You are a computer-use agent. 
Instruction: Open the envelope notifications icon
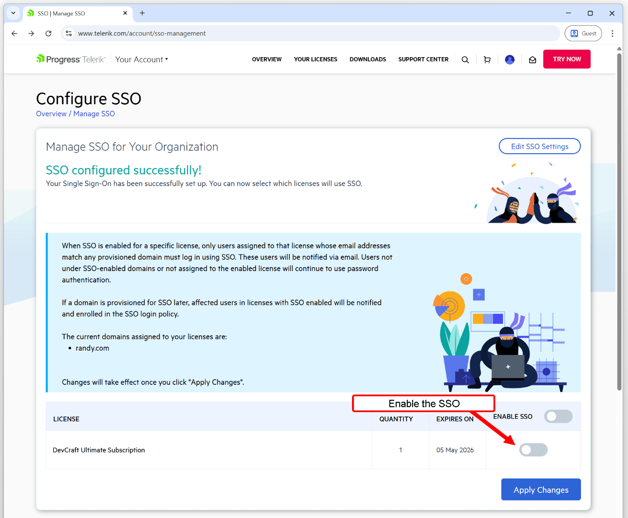click(532, 60)
